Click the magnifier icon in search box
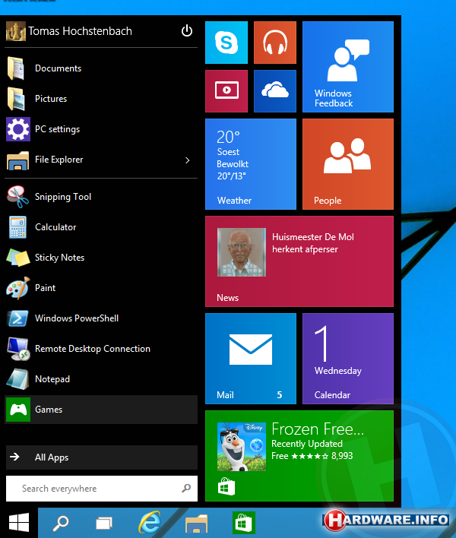Viewport: 456px width, 538px height. 186,488
